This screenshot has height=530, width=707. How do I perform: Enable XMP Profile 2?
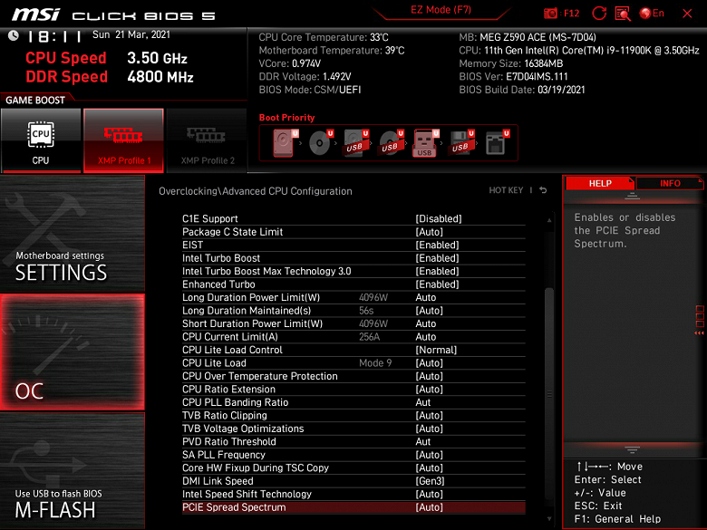pos(207,140)
